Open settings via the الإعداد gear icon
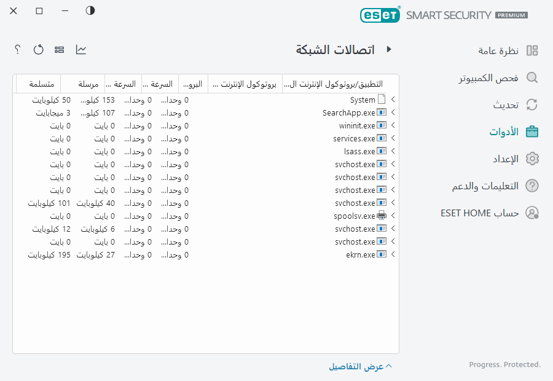This screenshot has height=381, width=553. tap(532, 158)
